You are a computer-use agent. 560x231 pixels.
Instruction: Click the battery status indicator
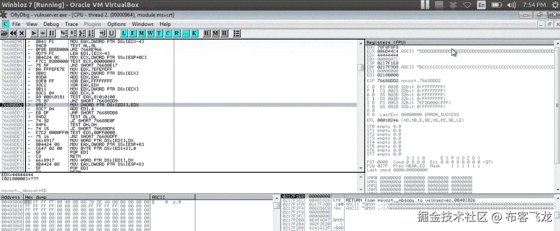[x=497, y=5]
